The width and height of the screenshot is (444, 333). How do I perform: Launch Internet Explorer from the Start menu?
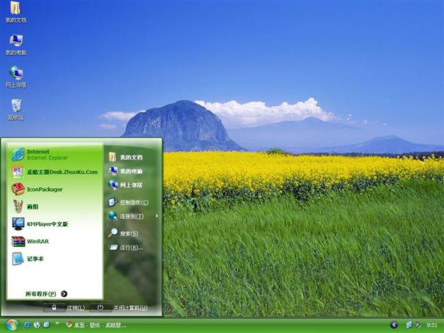pyautogui.click(x=55, y=155)
